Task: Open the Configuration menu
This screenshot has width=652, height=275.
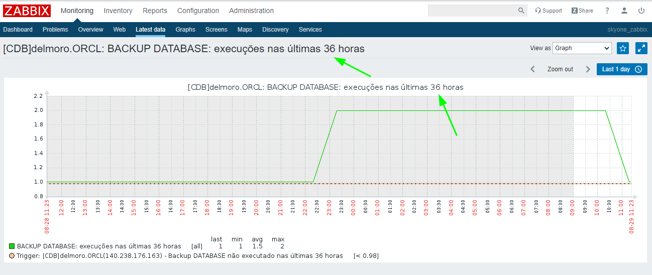Action: pyautogui.click(x=198, y=11)
